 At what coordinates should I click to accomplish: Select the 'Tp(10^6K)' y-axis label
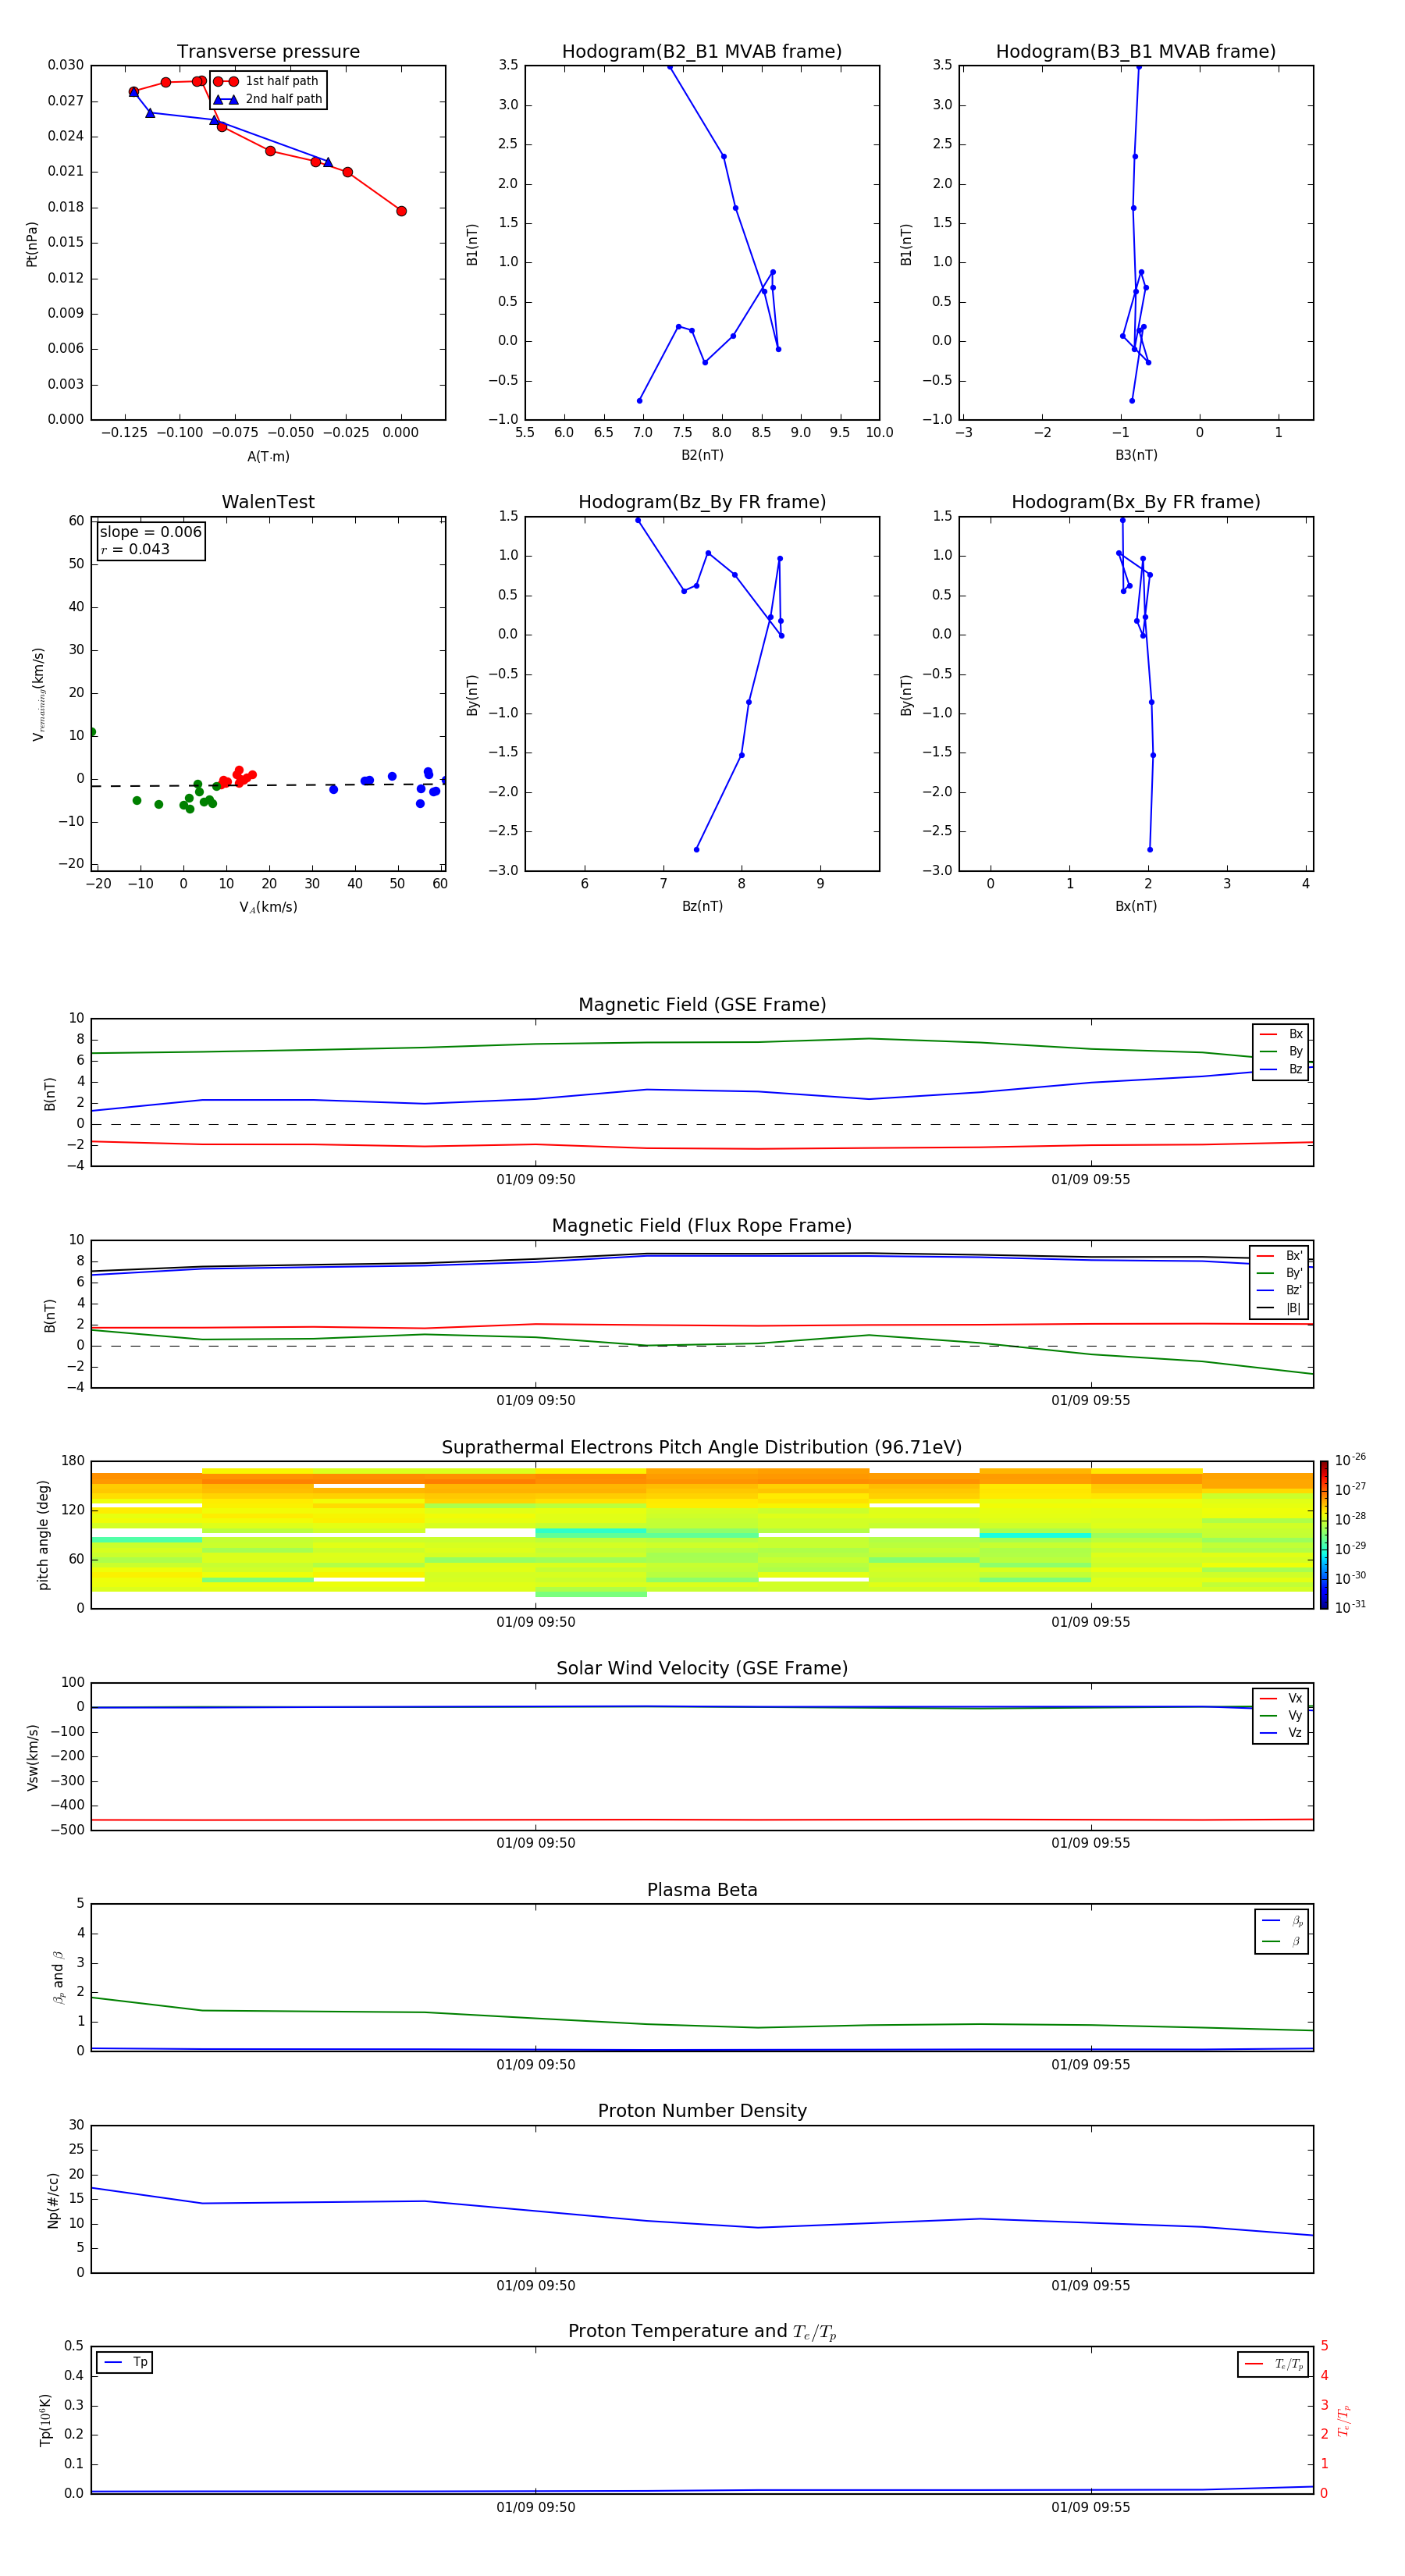45,2420
